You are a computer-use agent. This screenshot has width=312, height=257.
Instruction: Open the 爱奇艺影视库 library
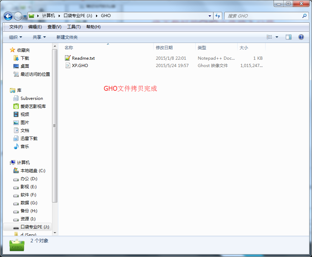pos(33,107)
